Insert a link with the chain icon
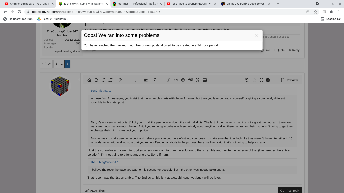This screenshot has width=344, height=193. [168, 80]
